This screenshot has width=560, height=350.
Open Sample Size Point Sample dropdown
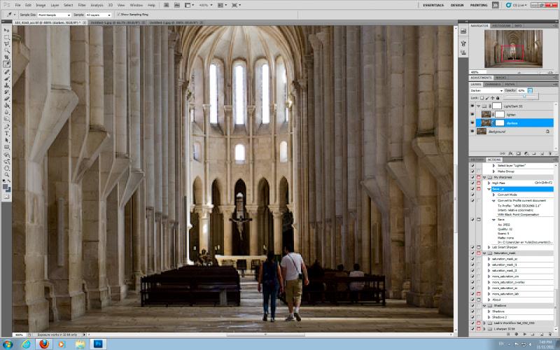[x=55, y=15]
